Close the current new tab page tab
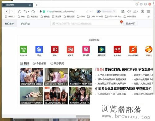This screenshot has width=155, height=121. tap(30, 5)
